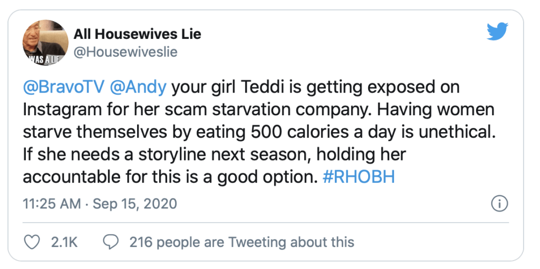Click the 2.1K likes count
Viewport: 540px width, 269px height.
point(64,242)
